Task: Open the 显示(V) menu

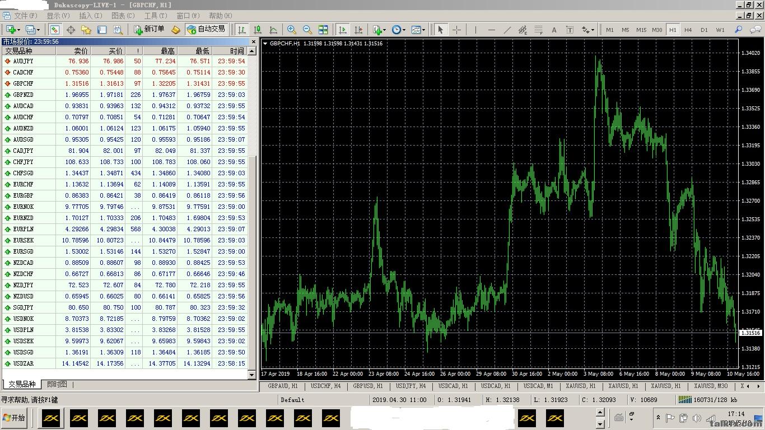Action: click(58, 16)
